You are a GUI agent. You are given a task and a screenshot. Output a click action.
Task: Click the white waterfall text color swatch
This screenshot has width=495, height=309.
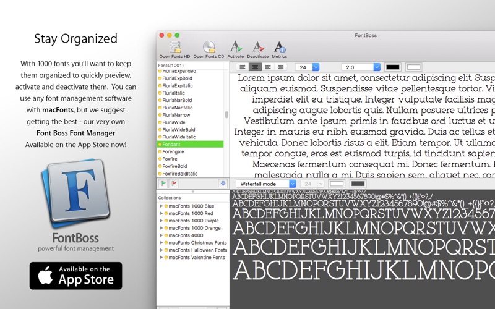pos(337,184)
